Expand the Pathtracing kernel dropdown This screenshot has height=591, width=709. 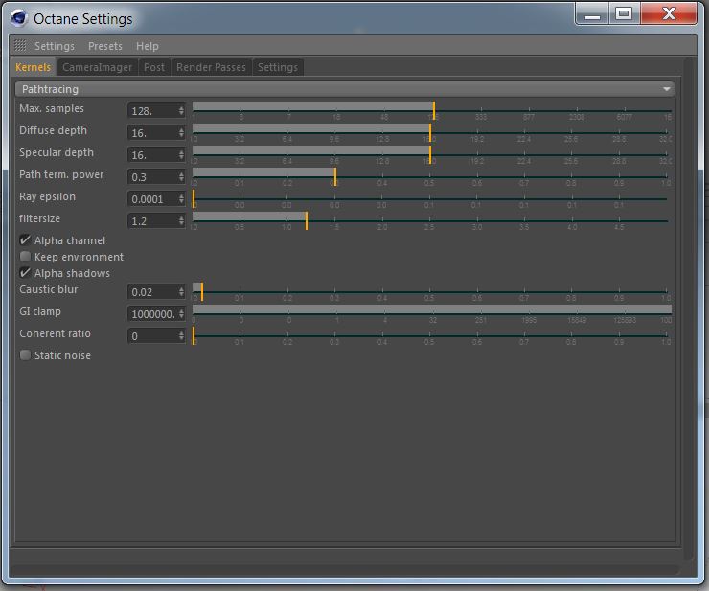[345, 89]
